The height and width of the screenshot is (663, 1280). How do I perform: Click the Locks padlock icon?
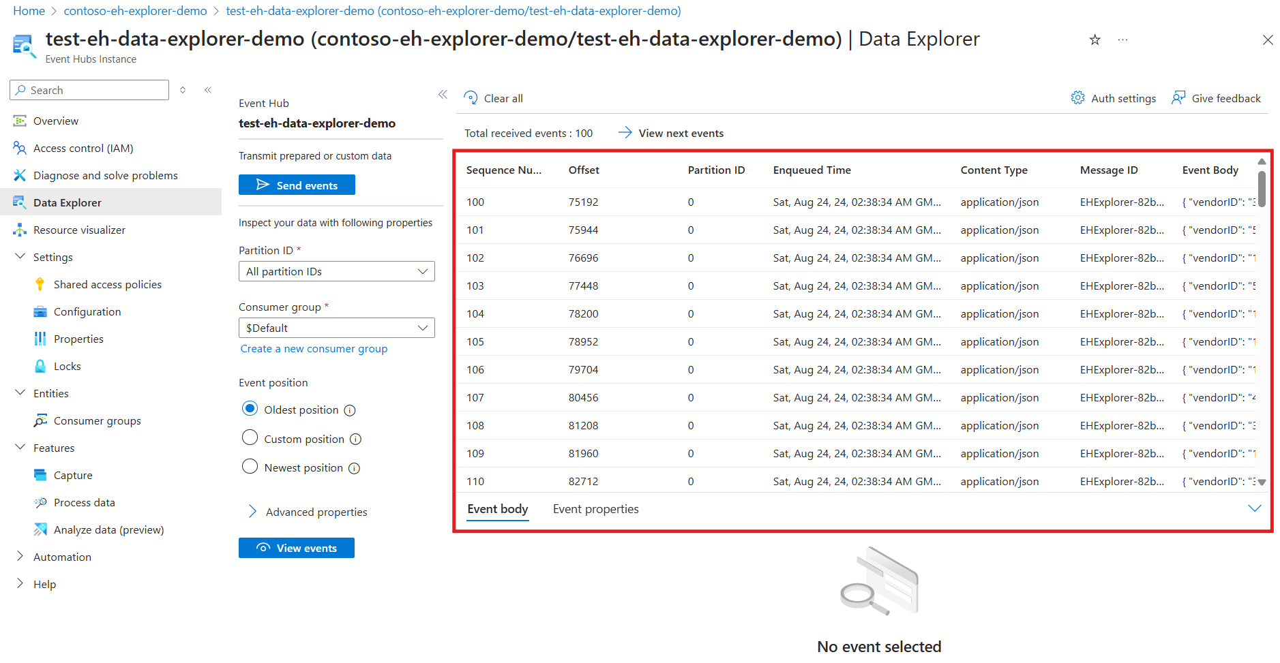40,367
